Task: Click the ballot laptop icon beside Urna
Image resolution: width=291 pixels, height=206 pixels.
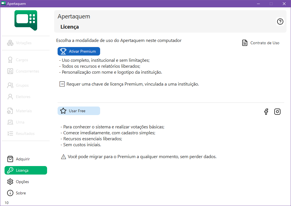Action: coord(10,122)
